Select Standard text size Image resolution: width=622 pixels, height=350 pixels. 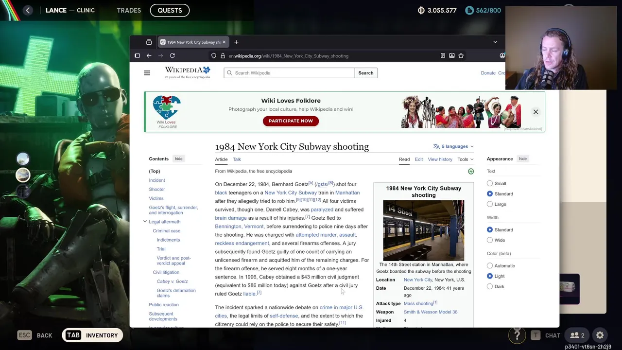tap(490, 194)
